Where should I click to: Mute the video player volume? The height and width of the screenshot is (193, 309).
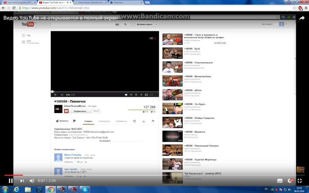pos(32,181)
